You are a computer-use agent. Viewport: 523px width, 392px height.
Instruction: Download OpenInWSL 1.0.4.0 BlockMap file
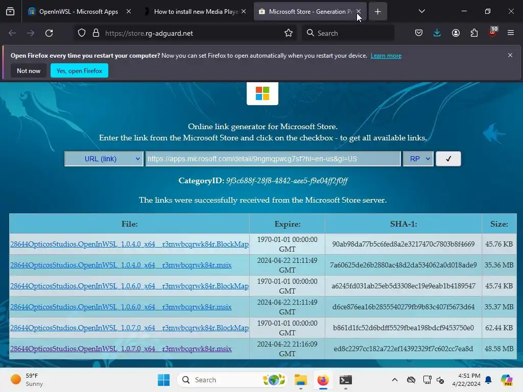click(x=129, y=244)
